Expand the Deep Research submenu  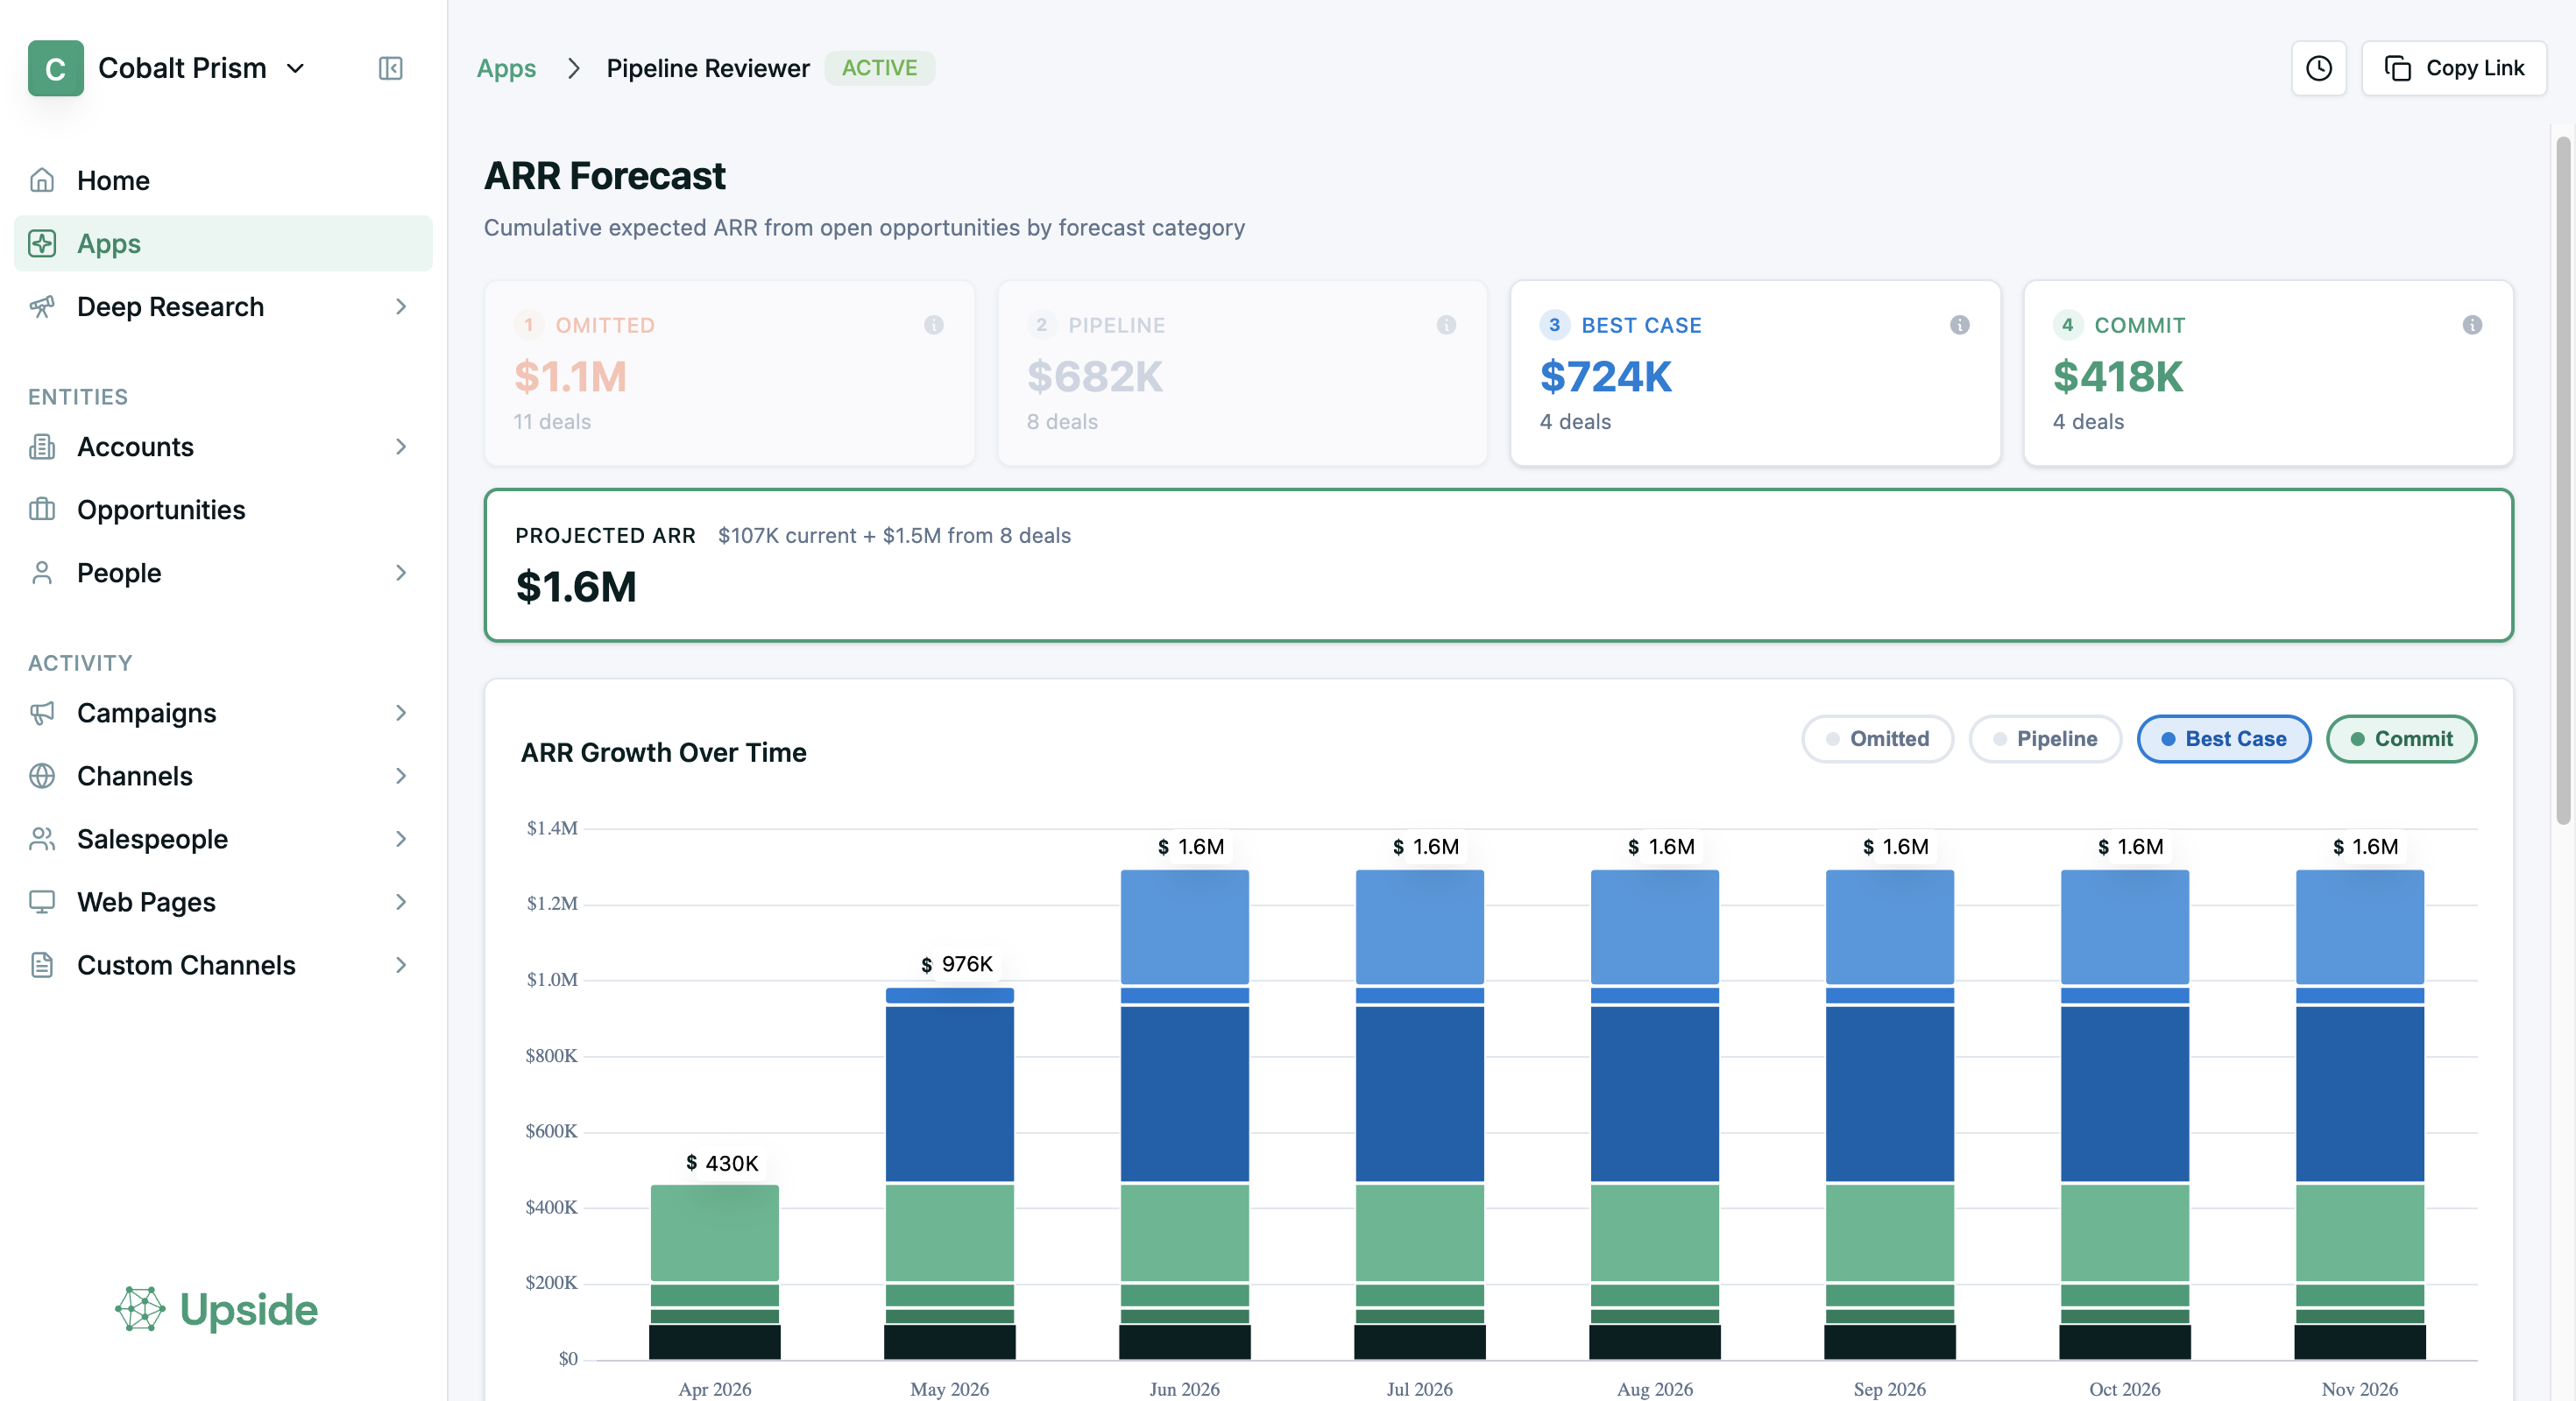click(x=401, y=306)
